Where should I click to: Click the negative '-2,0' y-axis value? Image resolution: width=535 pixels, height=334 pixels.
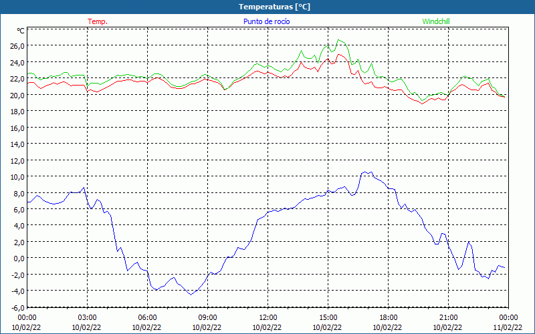pos(18,275)
